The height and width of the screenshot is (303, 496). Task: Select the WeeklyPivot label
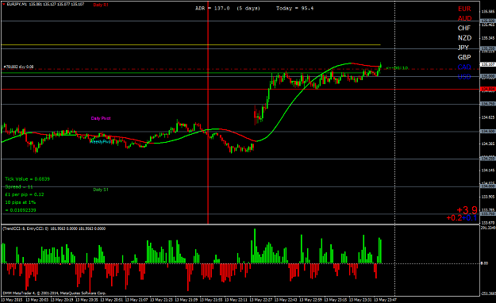point(101,142)
